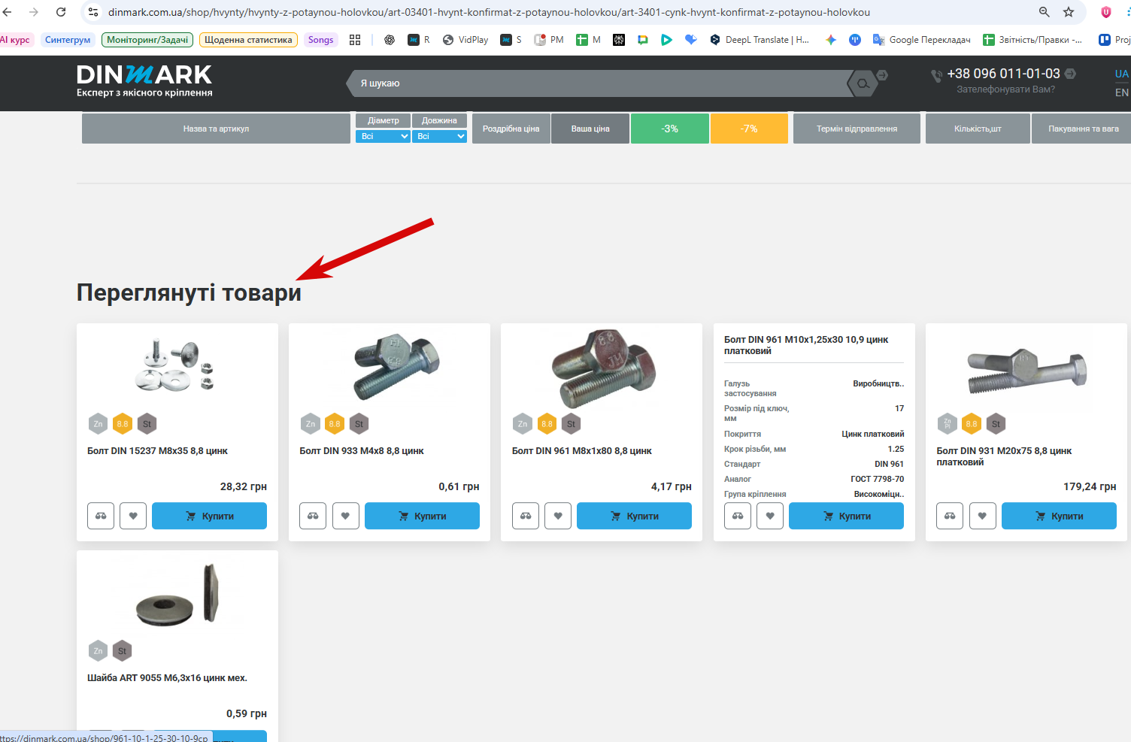This screenshot has height=742, width=1131.
Task: Click the compare icon on Болт DIN 15237 card
Action: (101, 516)
